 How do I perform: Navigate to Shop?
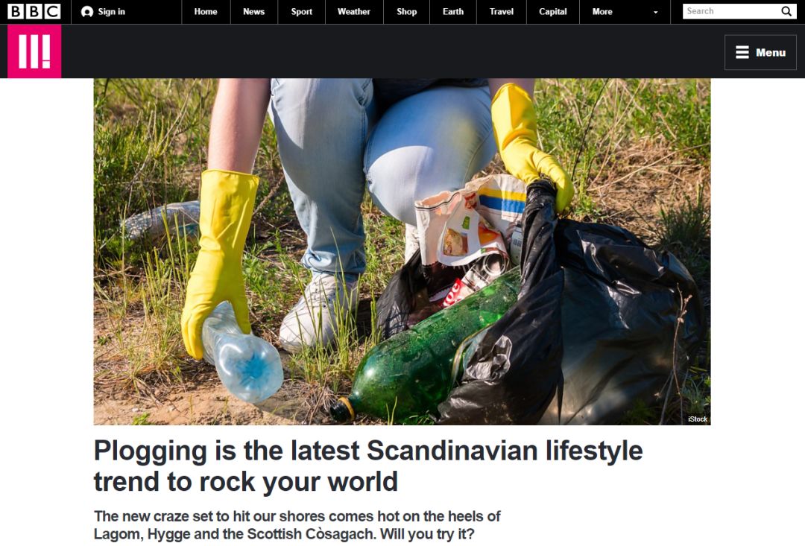407,11
